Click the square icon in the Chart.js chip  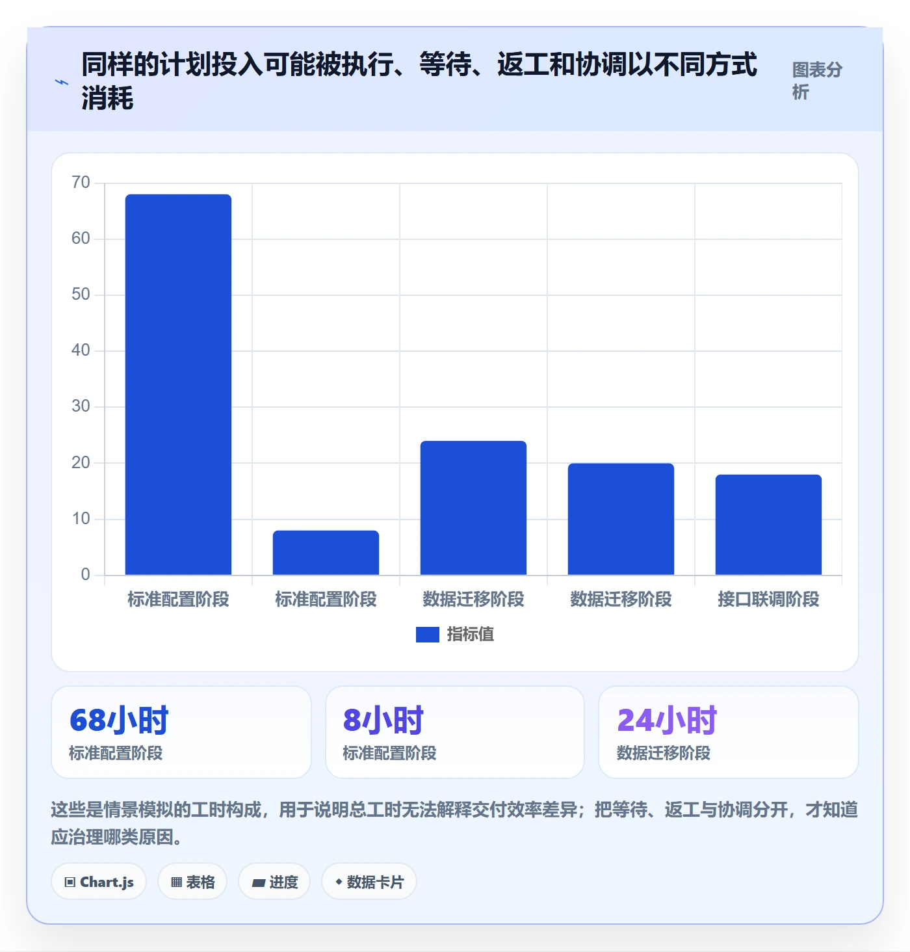pyautogui.click(x=70, y=882)
